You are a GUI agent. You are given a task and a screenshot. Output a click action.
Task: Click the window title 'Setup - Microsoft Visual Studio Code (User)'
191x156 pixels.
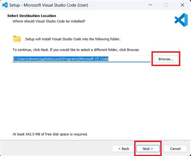(x=49, y=5)
